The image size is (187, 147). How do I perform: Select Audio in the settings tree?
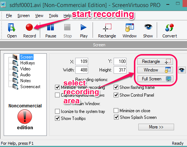point(25,75)
